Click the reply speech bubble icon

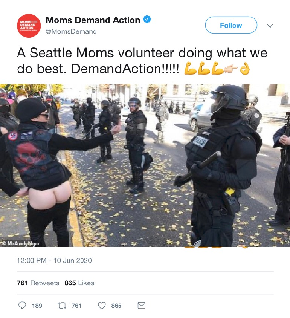22,305
